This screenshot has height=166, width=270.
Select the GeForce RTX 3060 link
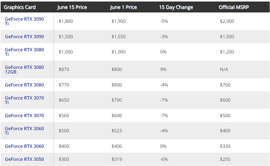(x=24, y=146)
